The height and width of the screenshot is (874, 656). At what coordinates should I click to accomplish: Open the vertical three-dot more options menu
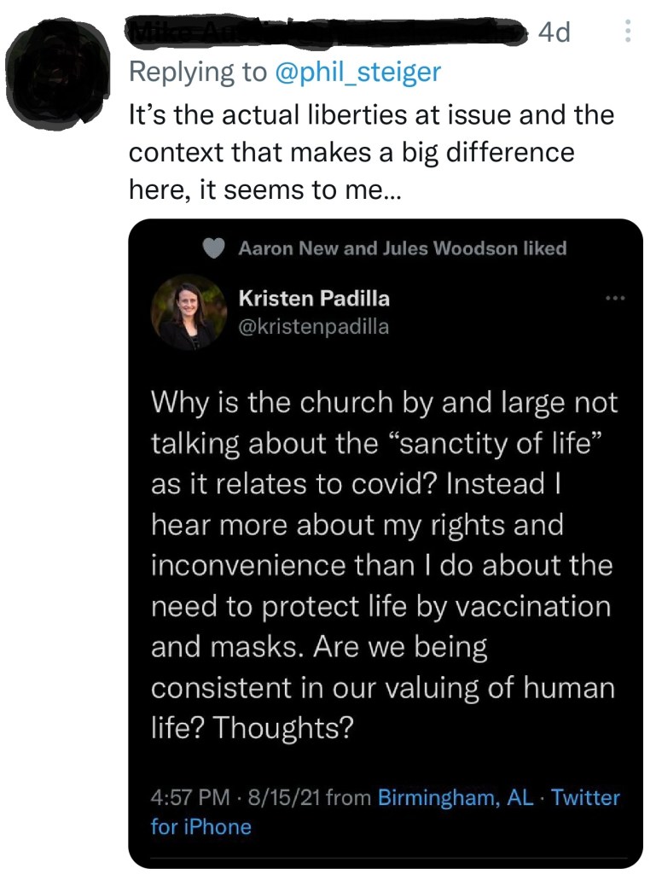click(628, 32)
